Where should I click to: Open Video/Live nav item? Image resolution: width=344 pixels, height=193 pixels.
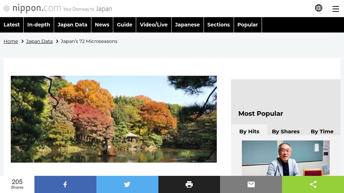[154, 25]
